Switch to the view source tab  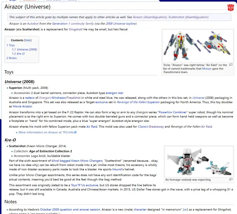point(54,0)
